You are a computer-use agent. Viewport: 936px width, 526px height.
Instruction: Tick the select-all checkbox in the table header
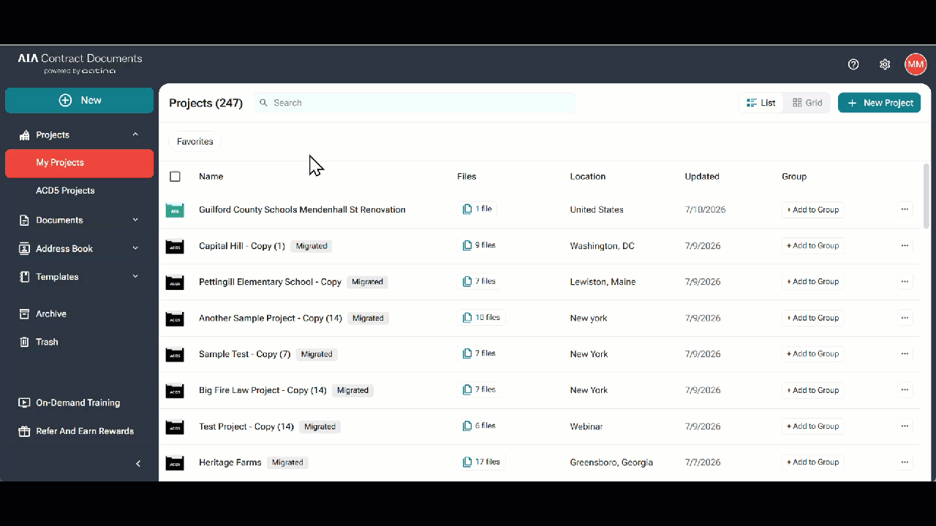(175, 176)
